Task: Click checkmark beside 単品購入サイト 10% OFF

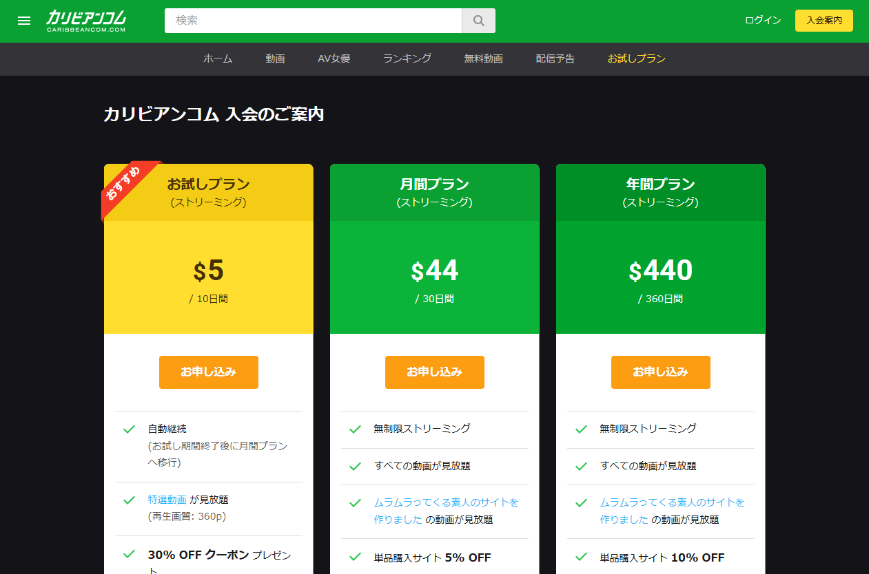Action: point(581,556)
